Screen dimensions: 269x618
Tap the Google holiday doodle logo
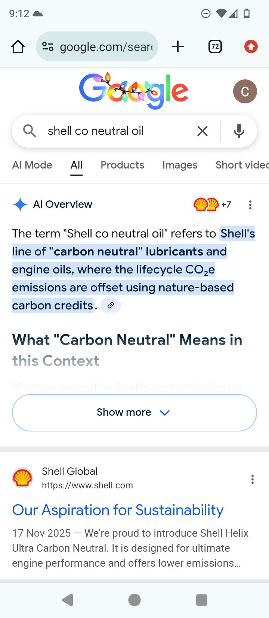[133, 91]
